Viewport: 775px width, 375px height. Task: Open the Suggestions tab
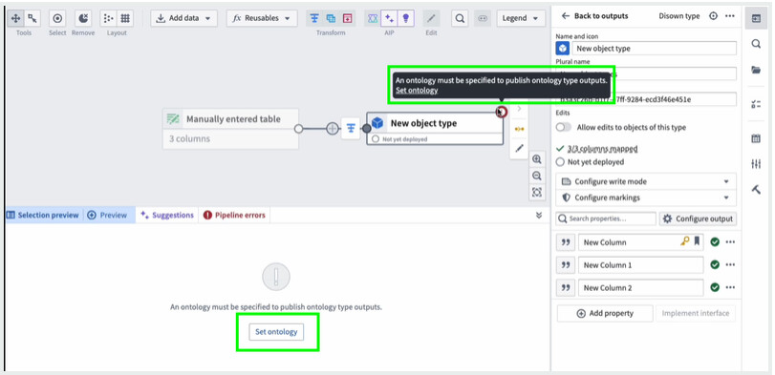[167, 215]
